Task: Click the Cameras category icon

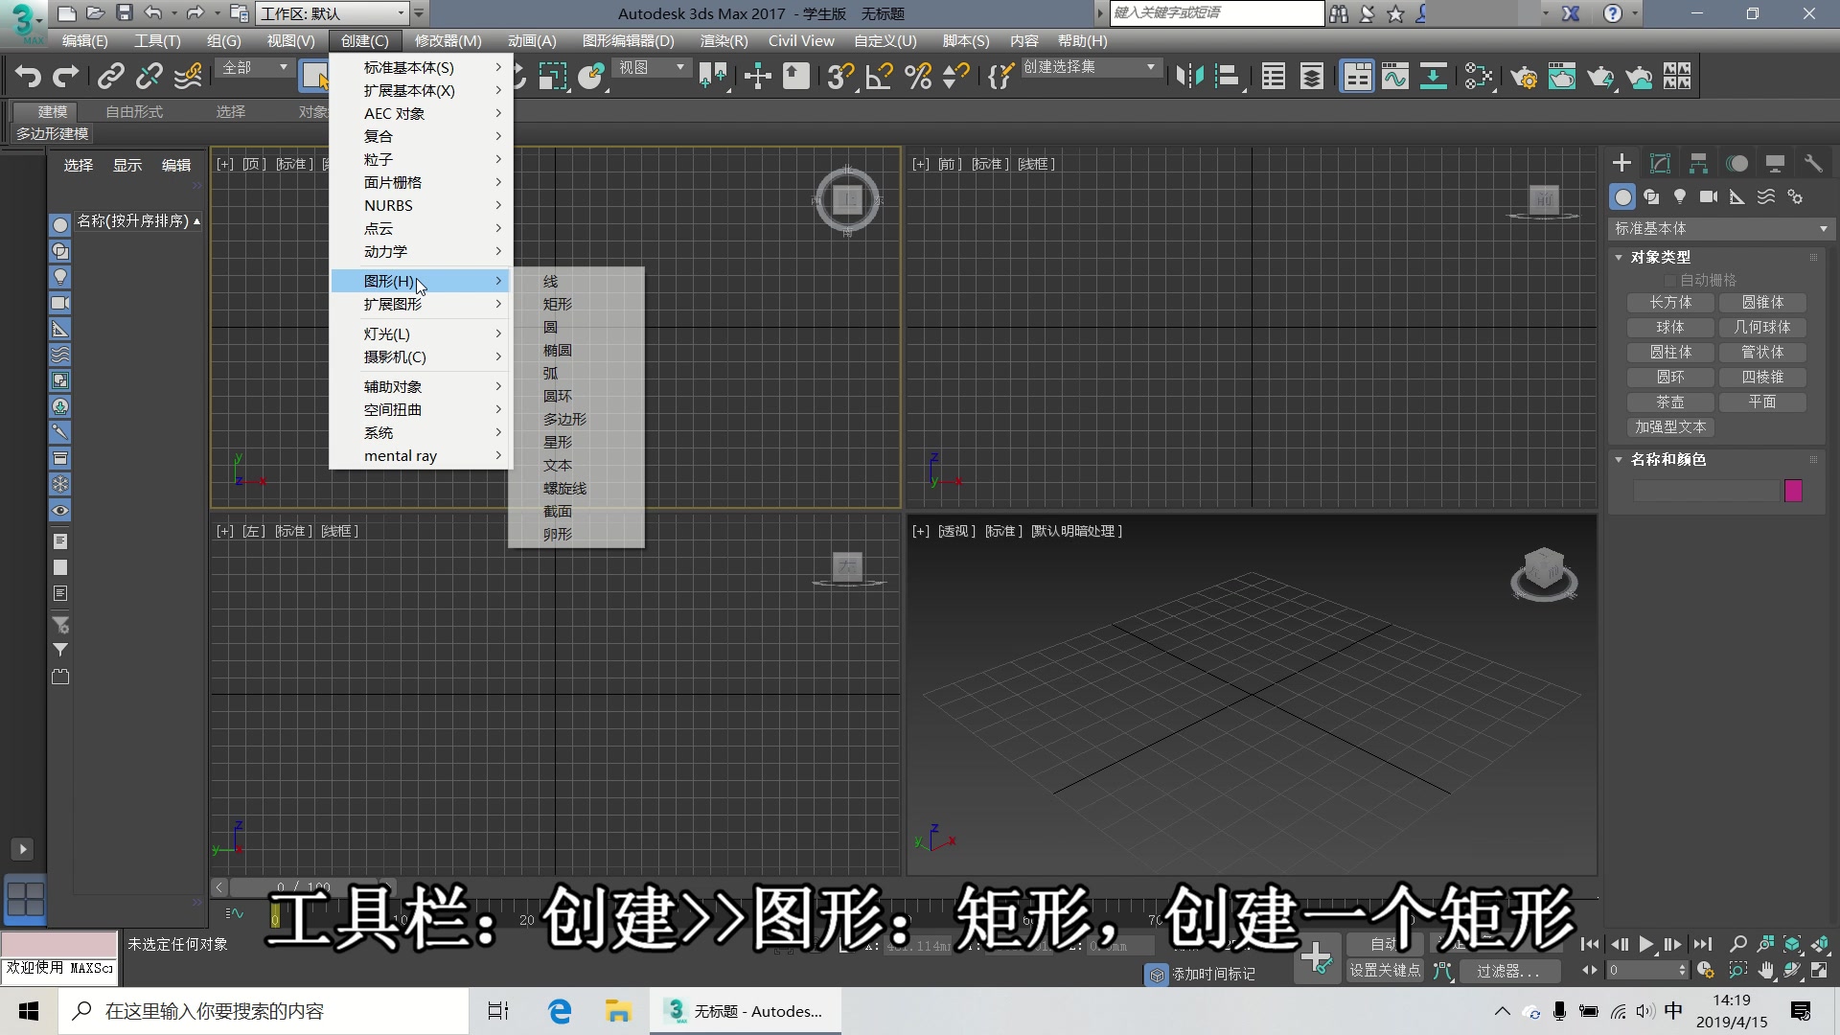Action: pyautogui.click(x=1708, y=196)
